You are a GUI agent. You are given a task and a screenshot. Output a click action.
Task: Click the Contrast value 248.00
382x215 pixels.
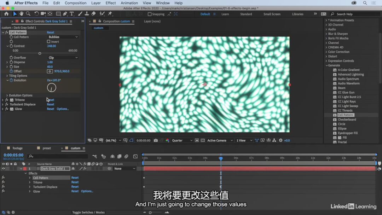pyautogui.click(x=51, y=46)
